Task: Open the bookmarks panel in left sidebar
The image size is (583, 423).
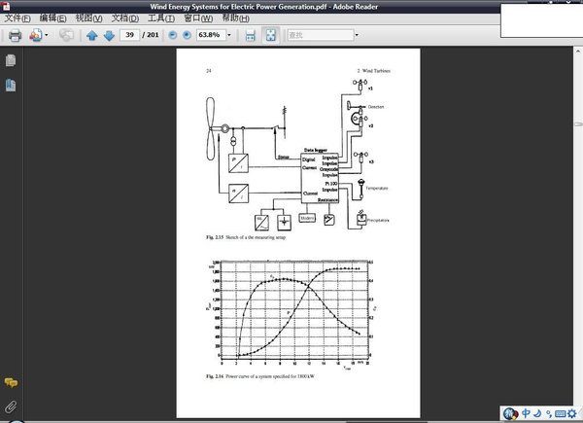Action: click(11, 86)
